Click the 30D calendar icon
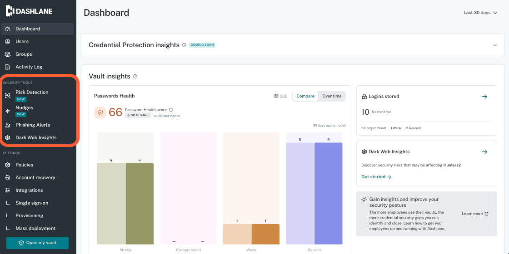The image size is (509, 254). pyautogui.click(x=276, y=96)
